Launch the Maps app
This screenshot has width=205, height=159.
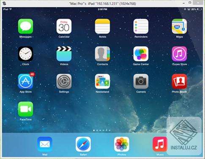click(179, 26)
